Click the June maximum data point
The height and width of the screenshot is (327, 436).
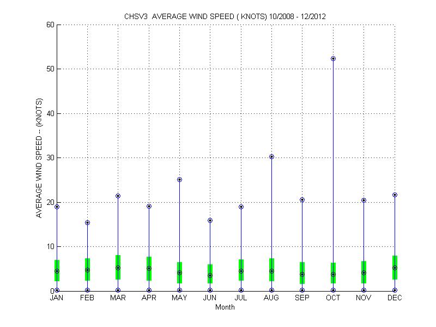[x=210, y=220]
